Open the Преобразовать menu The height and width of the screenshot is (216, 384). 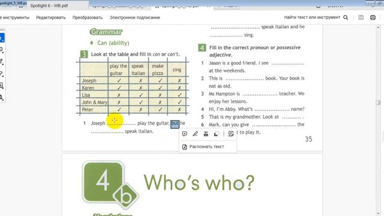click(x=88, y=17)
